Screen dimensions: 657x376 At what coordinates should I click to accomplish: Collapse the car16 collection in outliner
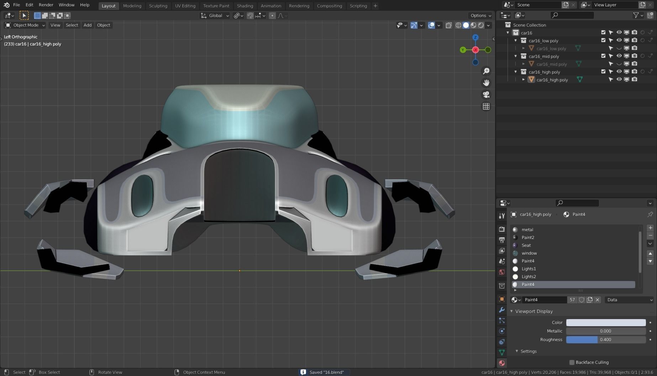508,33
